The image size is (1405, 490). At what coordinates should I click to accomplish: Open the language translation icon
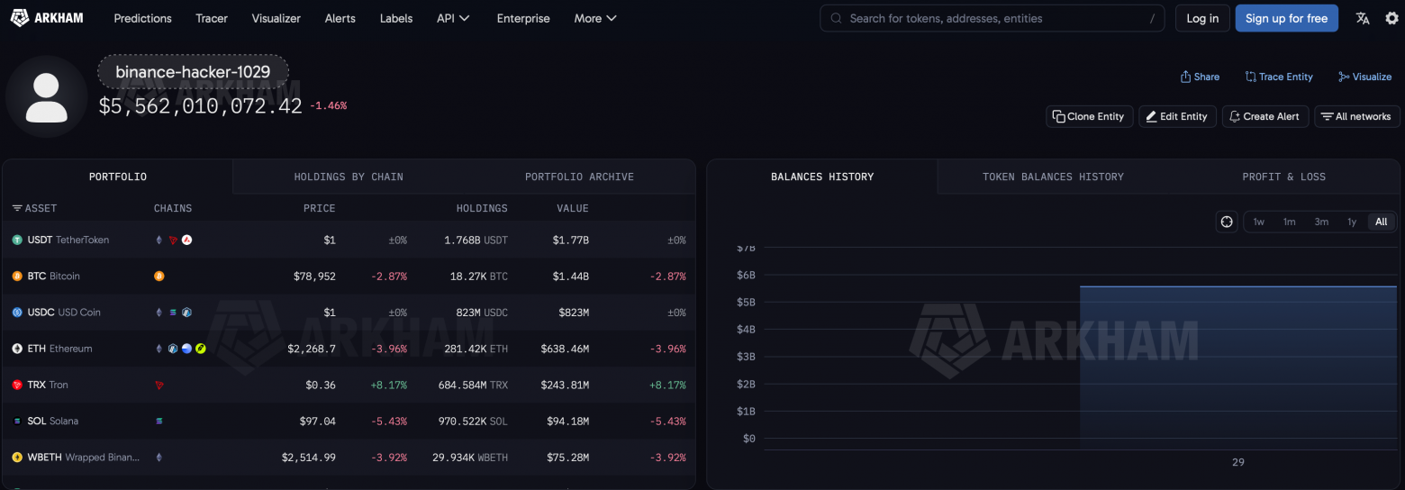[x=1363, y=18]
